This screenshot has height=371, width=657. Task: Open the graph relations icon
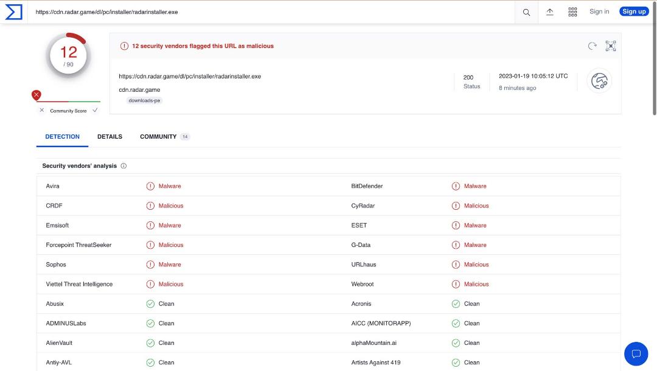click(x=611, y=46)
